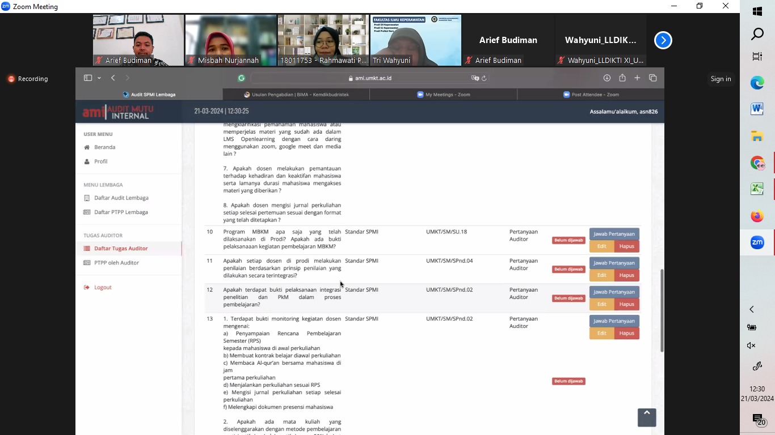
Task: Click the Safari downloads icon
Action: (x=606, y=78)
